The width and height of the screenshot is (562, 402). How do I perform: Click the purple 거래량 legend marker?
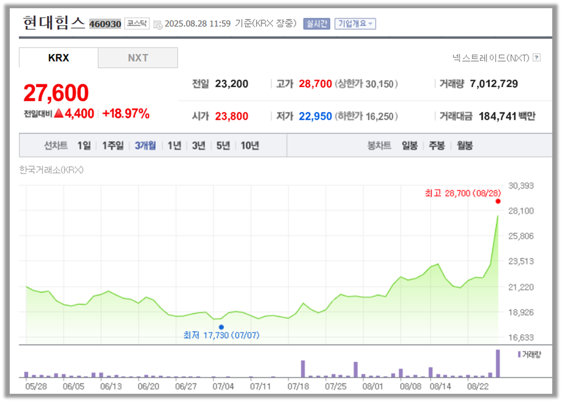click(519, 354)
